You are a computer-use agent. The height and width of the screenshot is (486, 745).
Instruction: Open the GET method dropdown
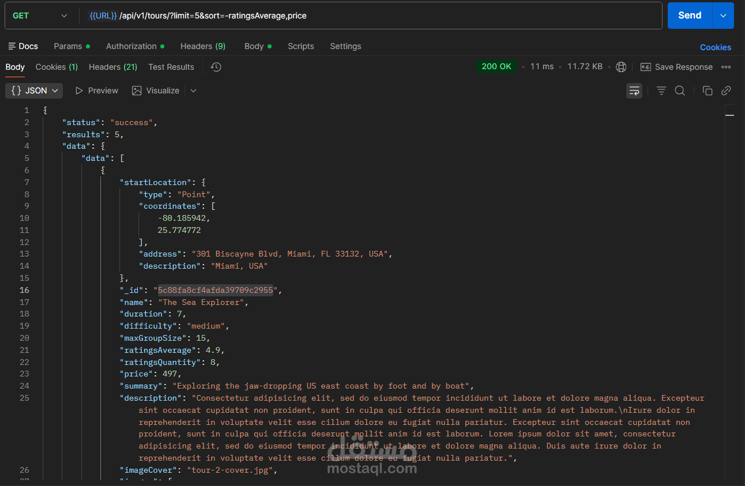click(x=40, y=16)
